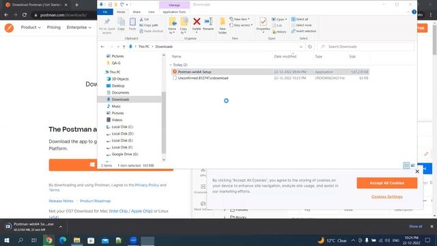Viewport: 437px width, 246px height.
Task: Open Pricing link on Postman site
Action: pyautogui.click(x=54, y=27)
